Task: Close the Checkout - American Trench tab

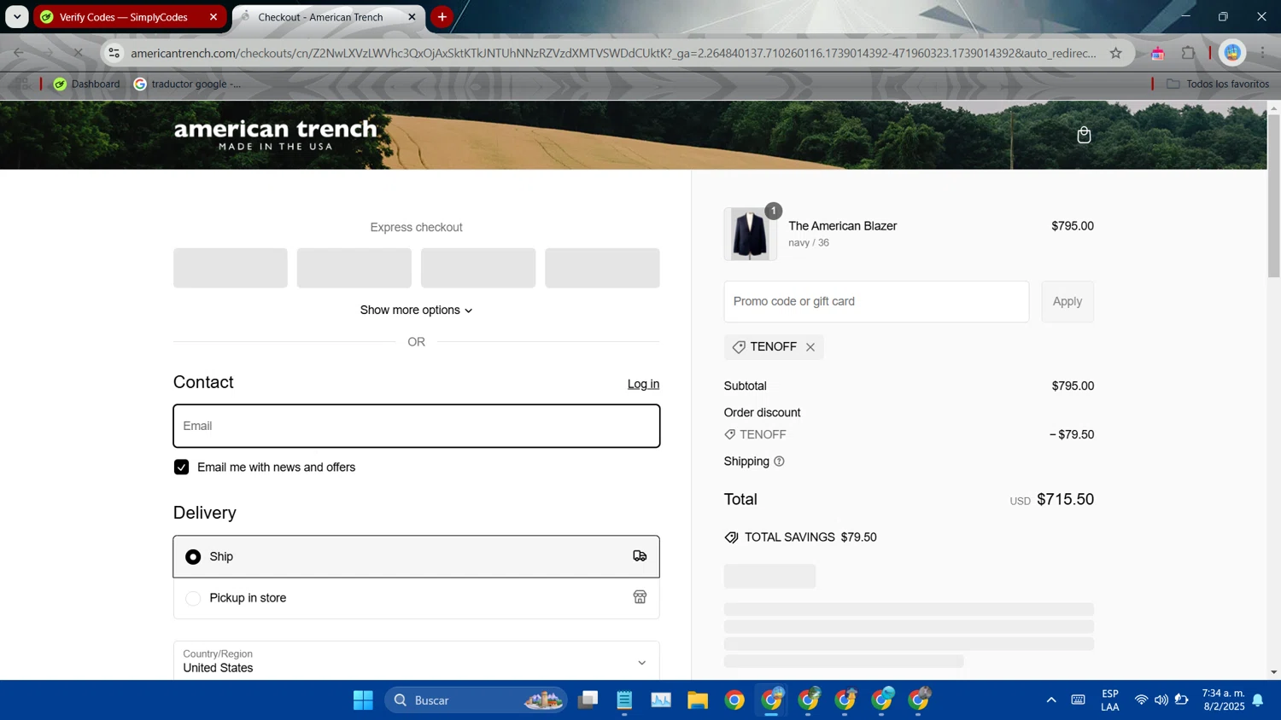Action: coord(412,17)
